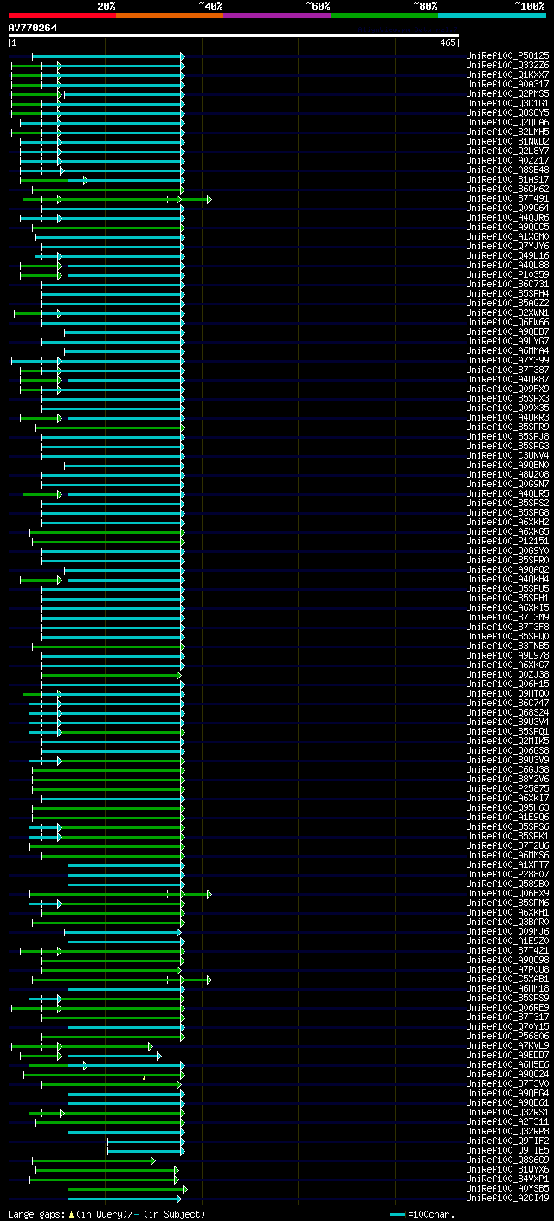Screen dimensions: 554x1221
Task: Click label UniRef100_Q7YJY6
Action: point(507,247)
